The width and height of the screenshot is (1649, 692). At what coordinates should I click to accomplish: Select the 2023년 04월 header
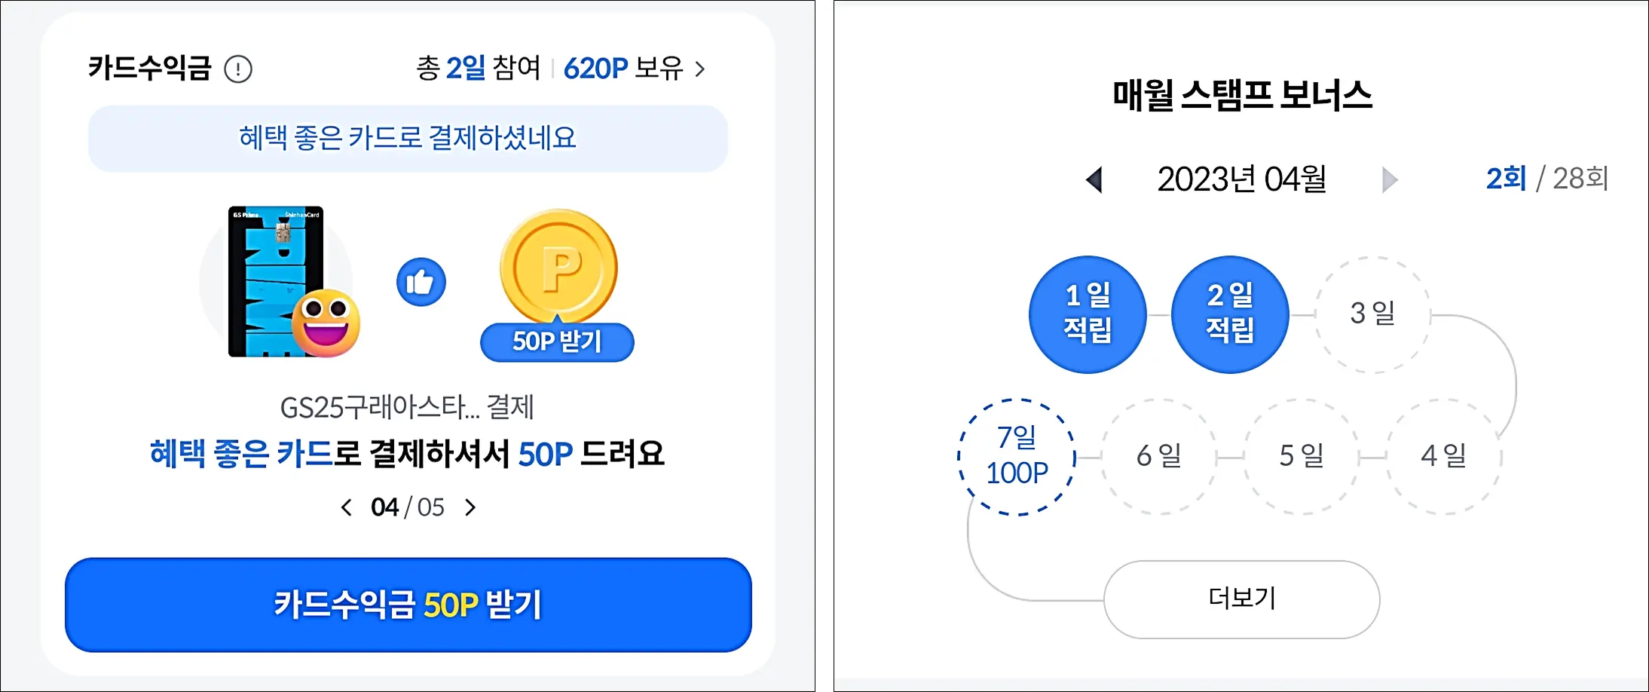1242,179
